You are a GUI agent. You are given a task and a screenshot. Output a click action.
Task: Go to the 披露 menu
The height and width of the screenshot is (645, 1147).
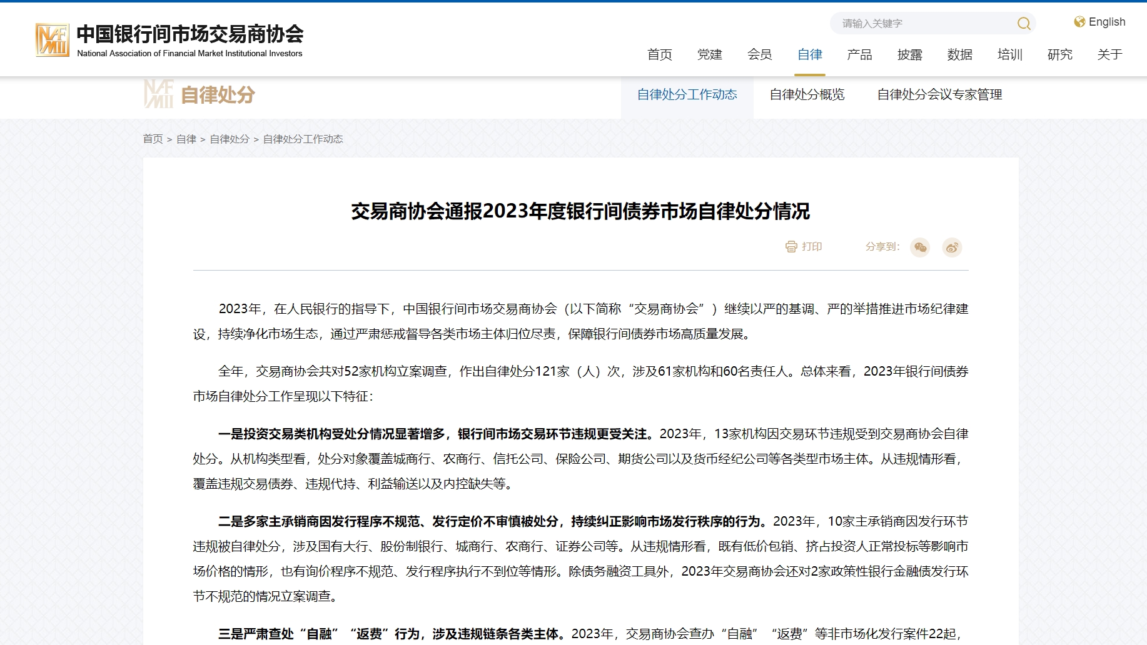tap(909, 55)
